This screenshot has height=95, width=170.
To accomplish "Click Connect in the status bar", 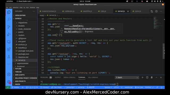I will pos(45,87).
